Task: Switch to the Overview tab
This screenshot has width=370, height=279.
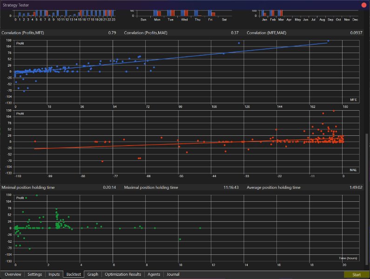Action: 13,274
